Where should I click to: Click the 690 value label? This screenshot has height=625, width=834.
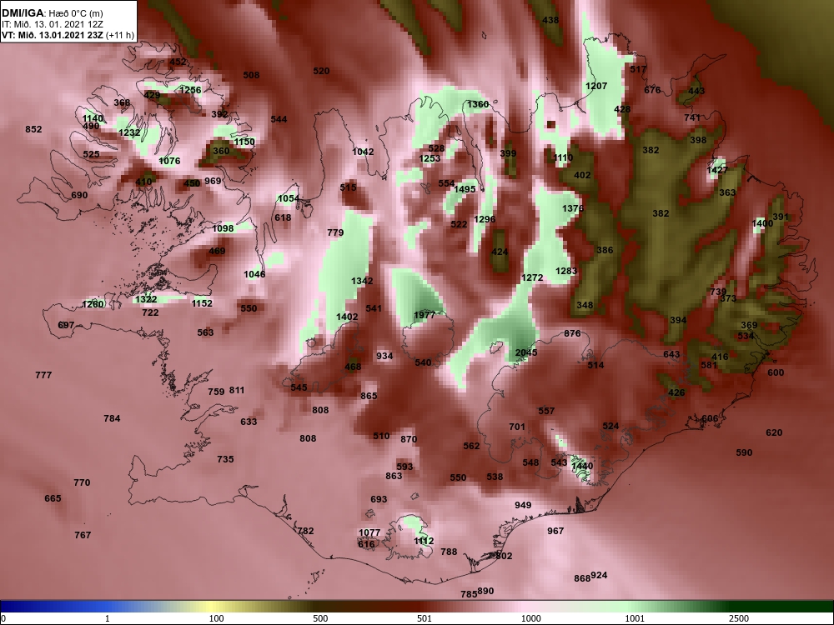click(x=79, y=195)
